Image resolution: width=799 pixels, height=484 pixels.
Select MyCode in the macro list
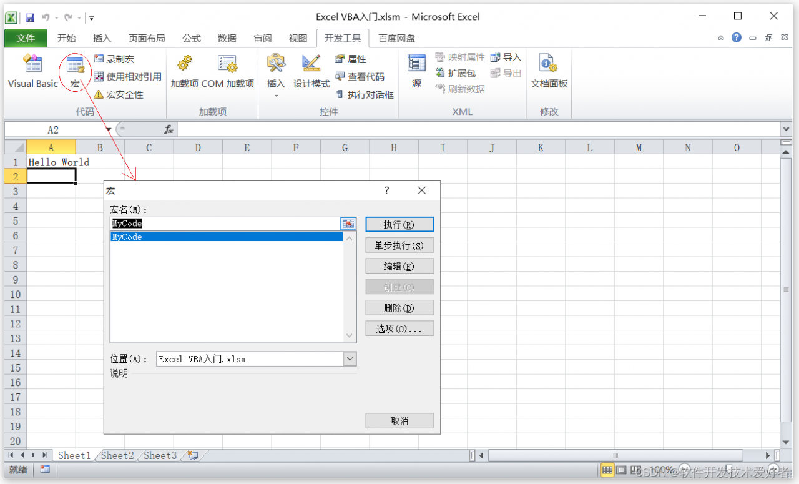coord(226,237)
